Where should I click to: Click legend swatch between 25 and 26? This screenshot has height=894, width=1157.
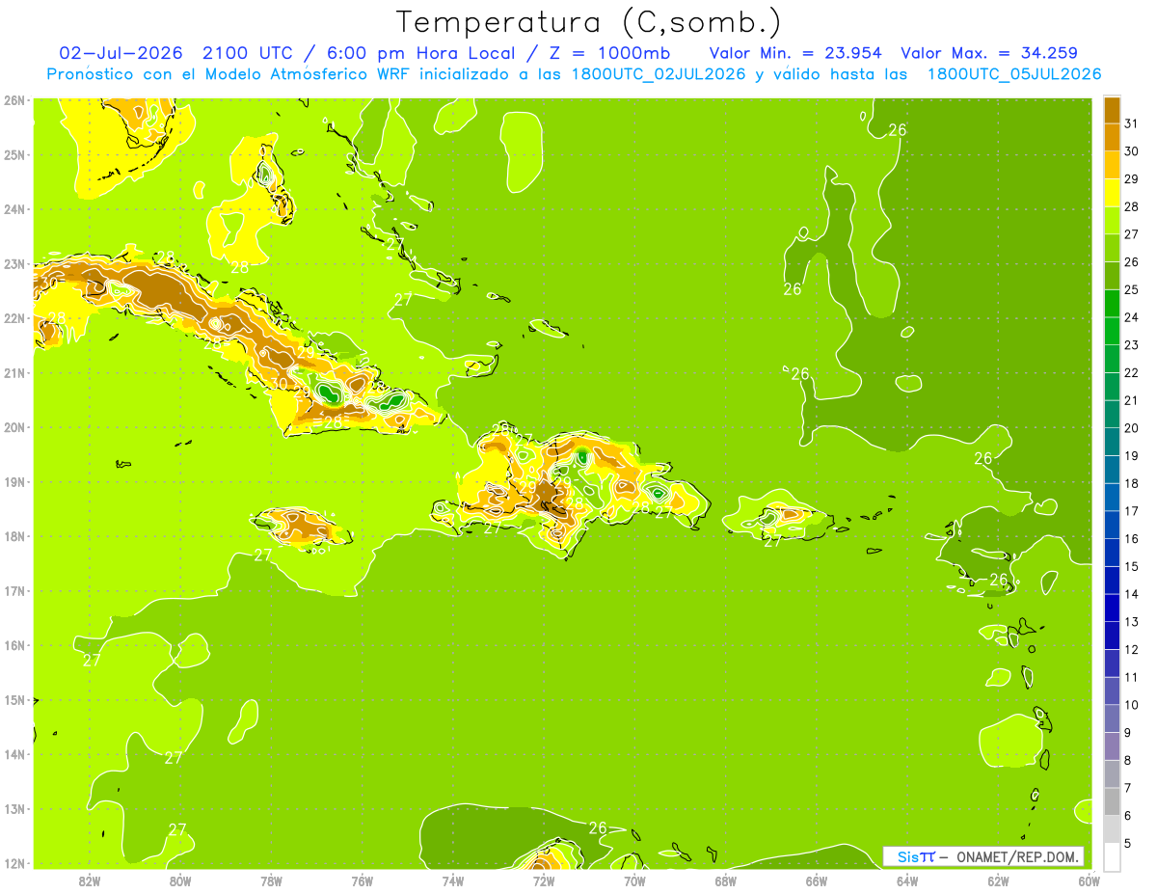pos(1112,276)
